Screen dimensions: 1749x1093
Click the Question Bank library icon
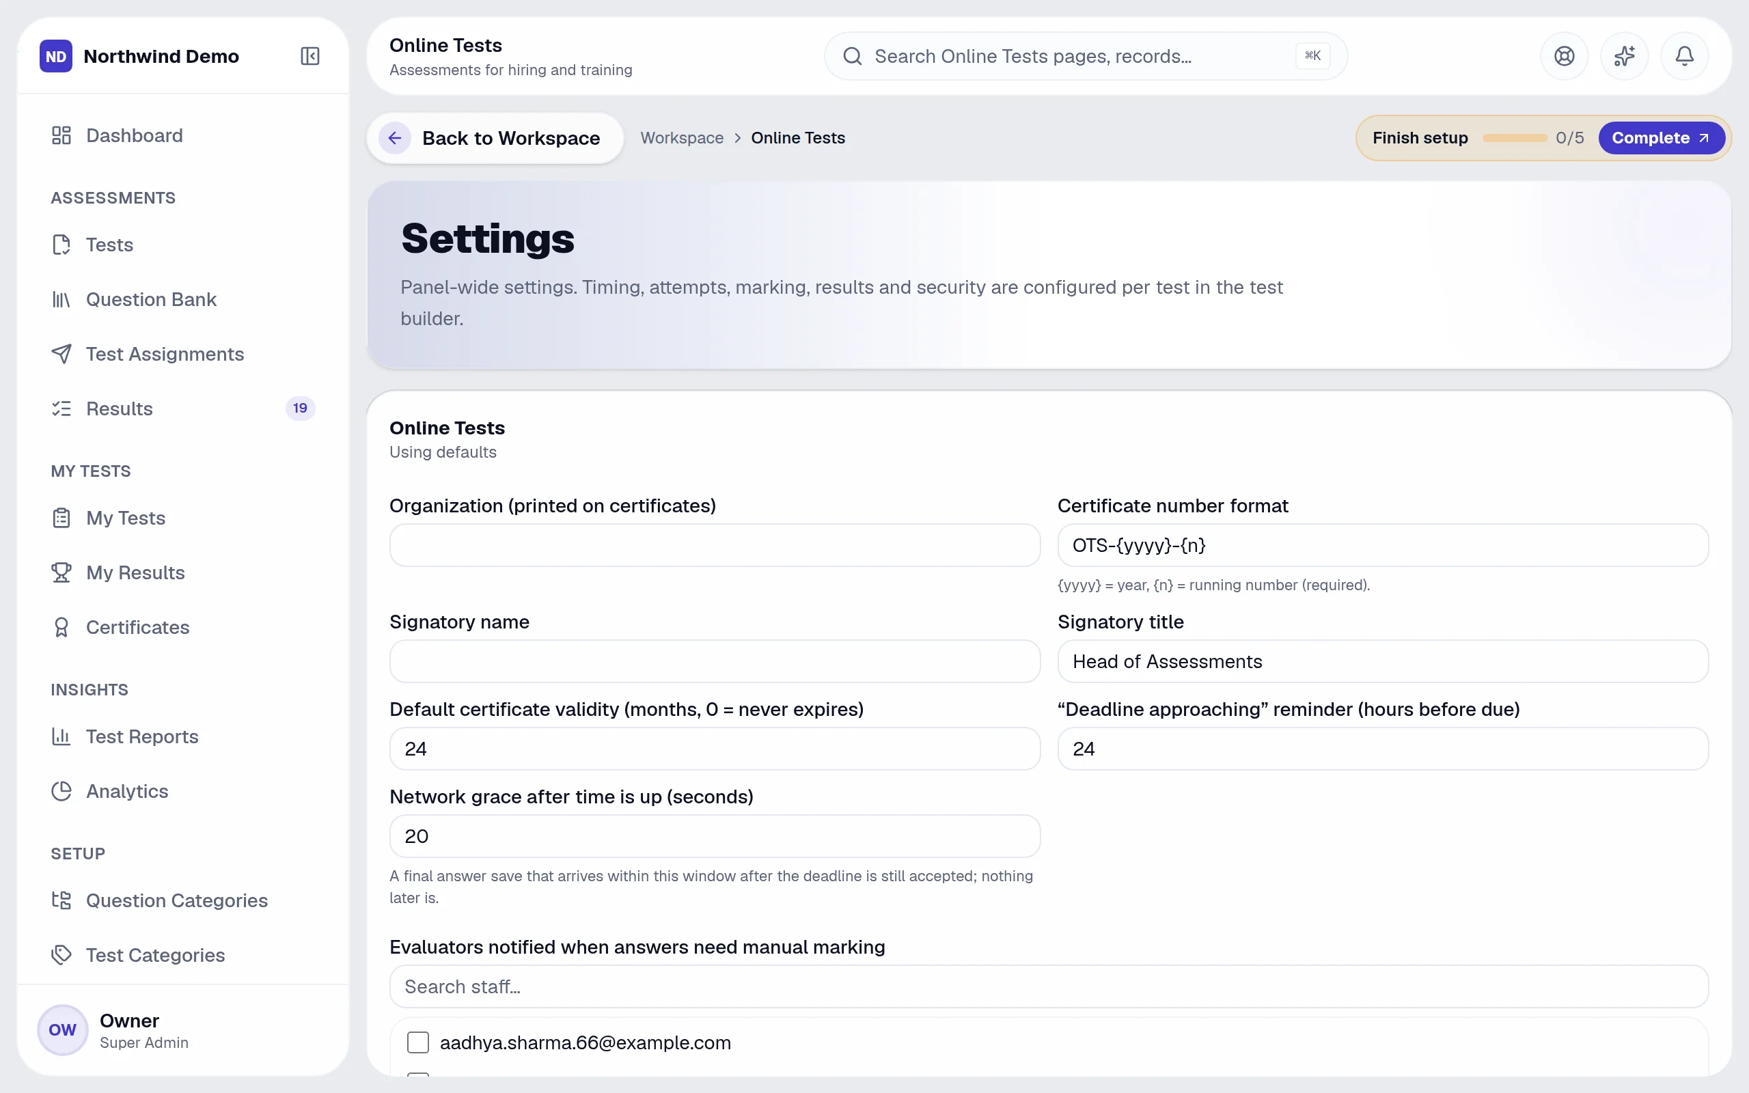[x=61, y=299]
